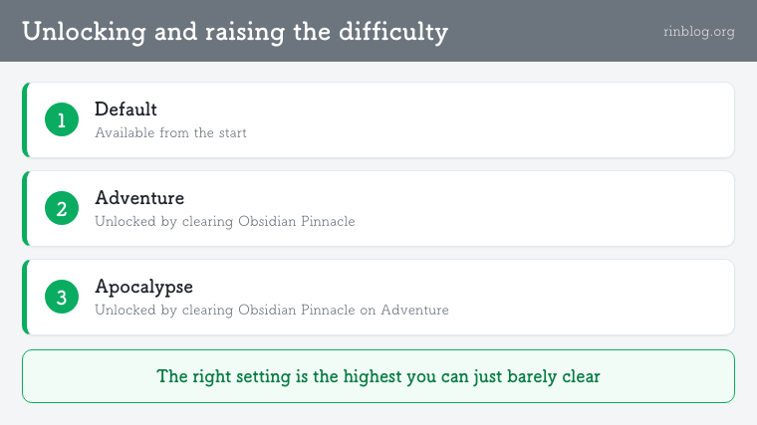Viewport: 757px width, 425px height.
Task: Click the green number 2 circle
Action: [62, 208]
